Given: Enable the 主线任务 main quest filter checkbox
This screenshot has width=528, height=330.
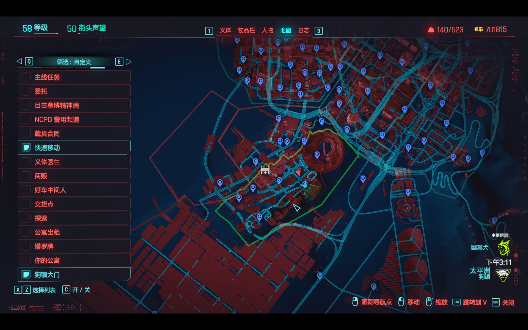Looking at the screenshot, I should pos(26,77).
